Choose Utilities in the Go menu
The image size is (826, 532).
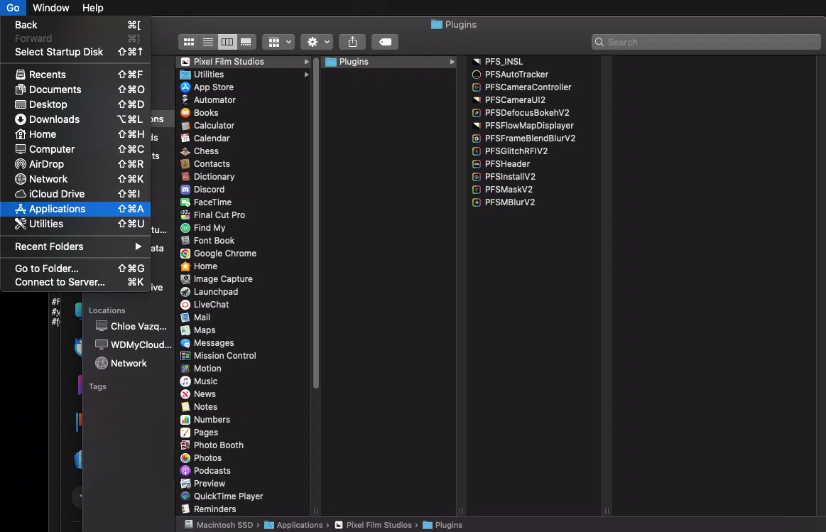click(x=76, y=224)
